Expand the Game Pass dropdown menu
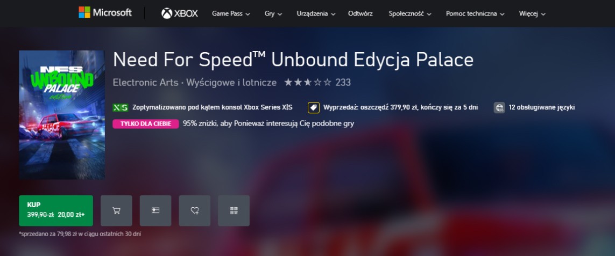Image resolution: width=615 pixels, height=256 pixels. pyautogui.click(x=231, y=14)
